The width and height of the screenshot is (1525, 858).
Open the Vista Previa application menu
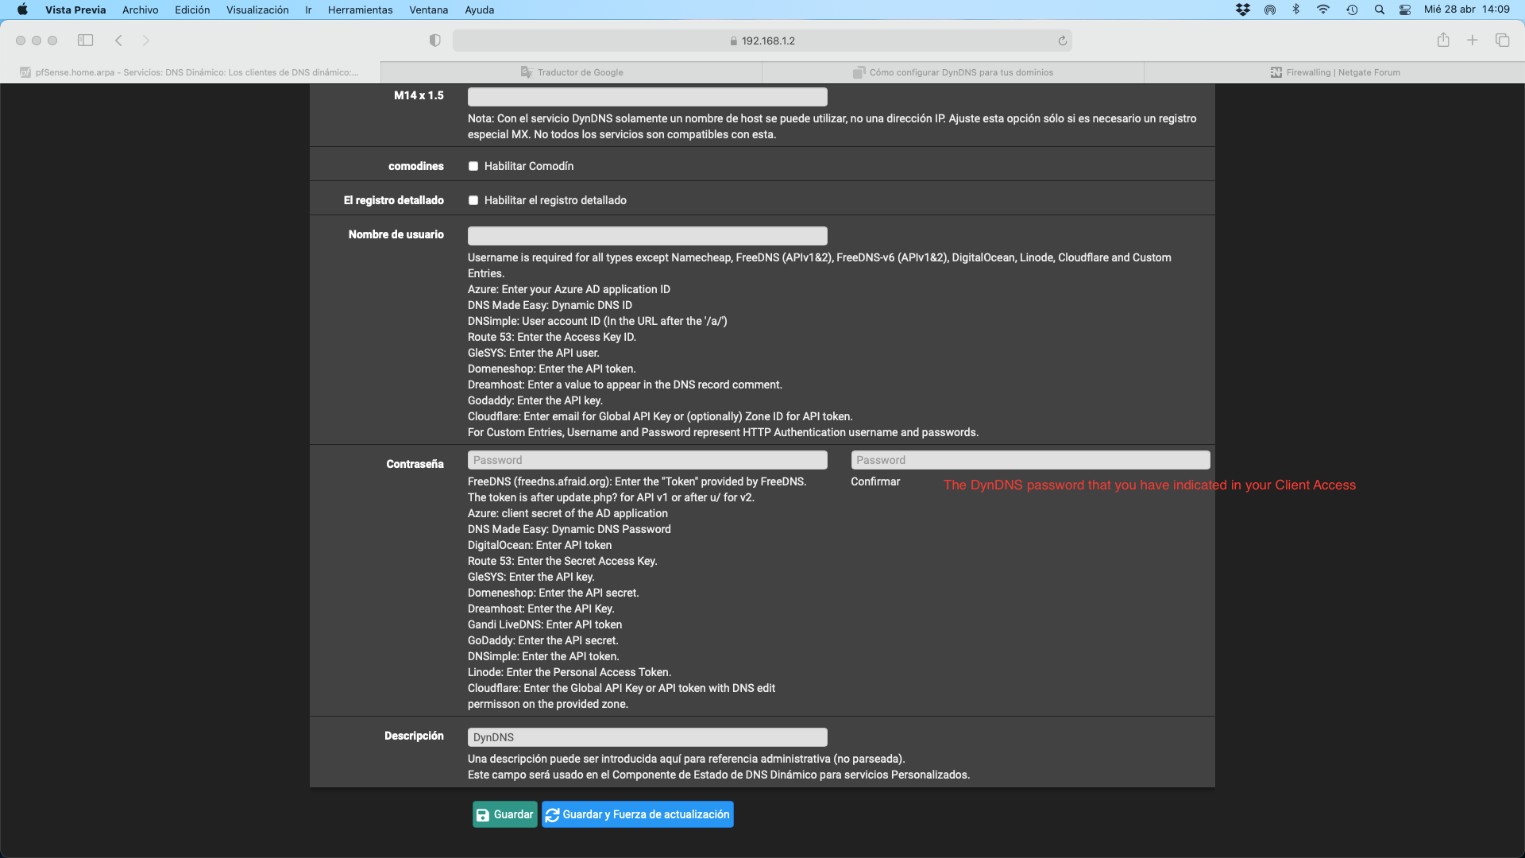[75, 10]
